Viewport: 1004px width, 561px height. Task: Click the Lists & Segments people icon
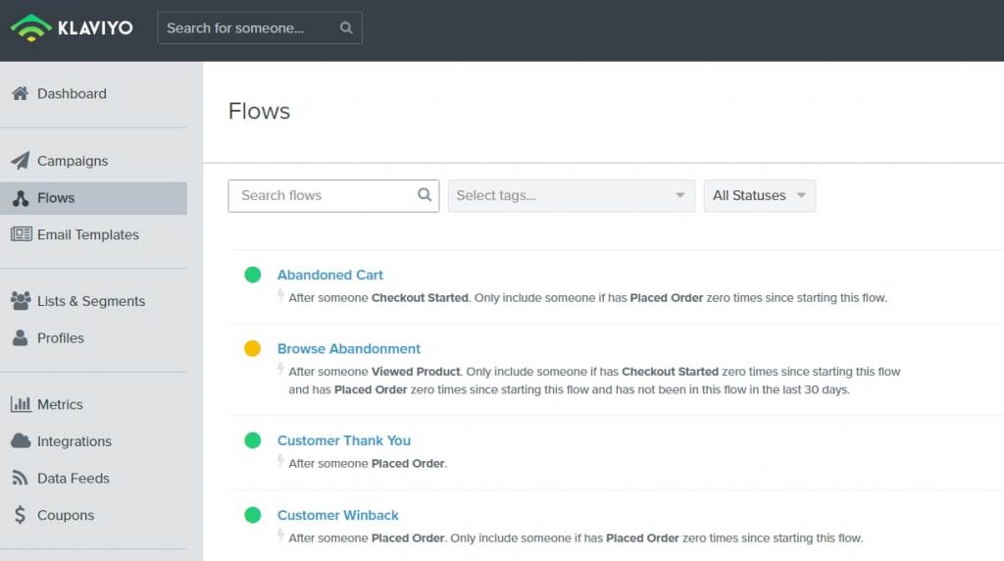[x=20, y=301]
